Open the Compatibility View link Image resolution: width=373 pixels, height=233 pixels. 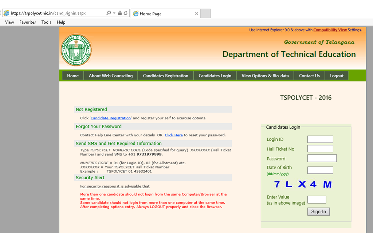click(x=330, y=30)
